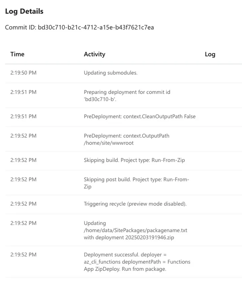Select the Commit ID text
The width and height of the screenshot is (242, 288).
[79, 28]
